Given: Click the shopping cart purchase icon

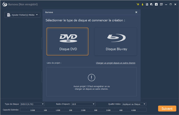Looking at the screenshot, I should [138, 4].
